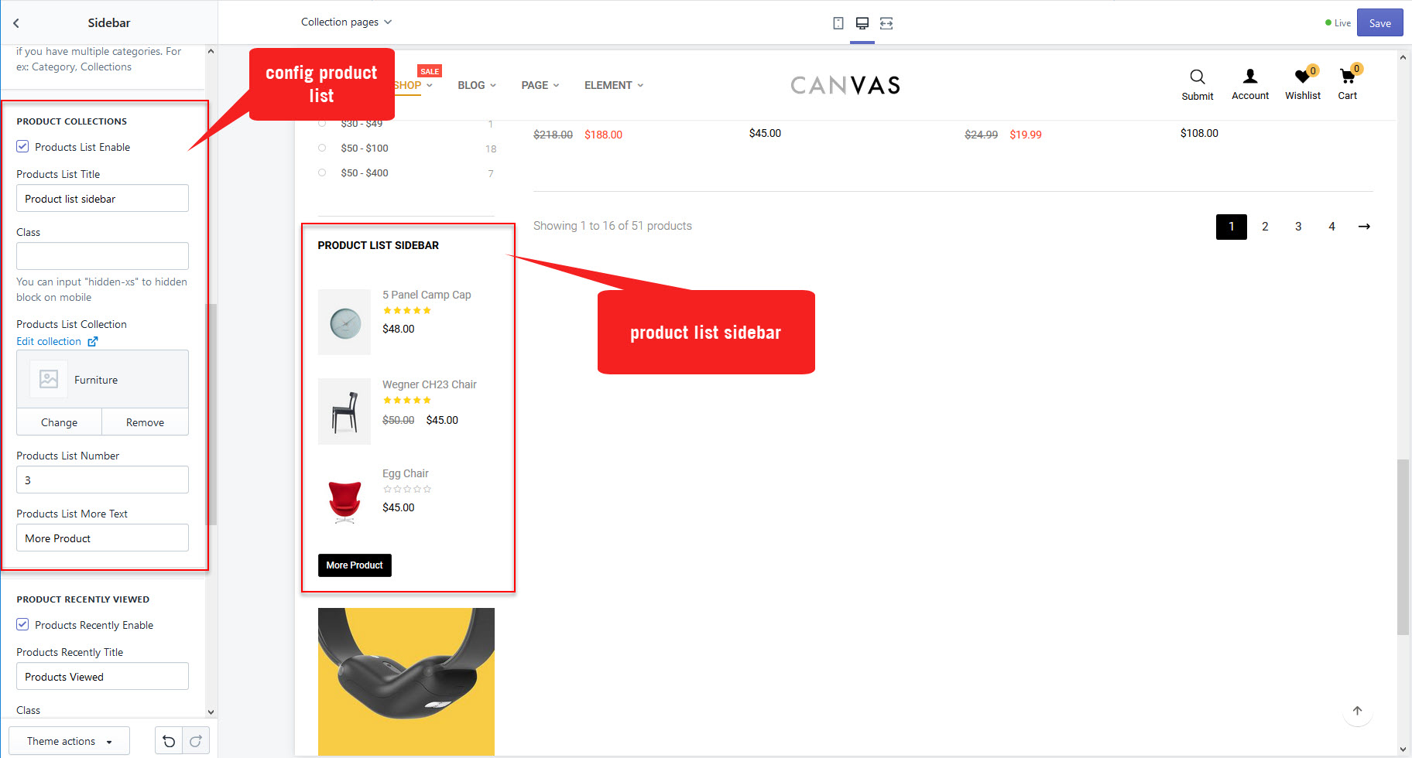This screenshot has height=758, width=1412.
Task: Go back from Sidebar panel
Action: coord(16,23)
